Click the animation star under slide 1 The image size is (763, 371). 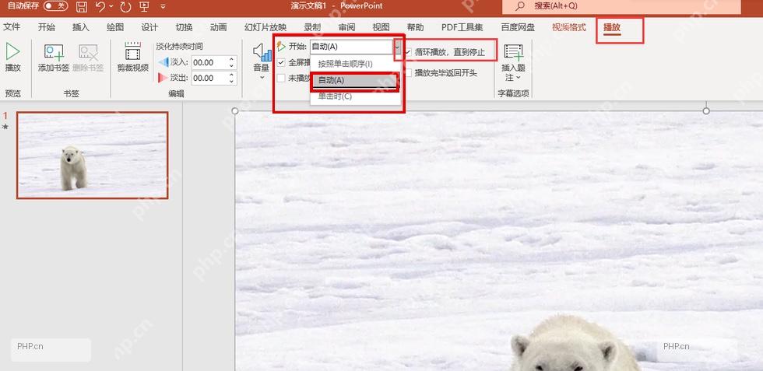click(x=5, y=127)
